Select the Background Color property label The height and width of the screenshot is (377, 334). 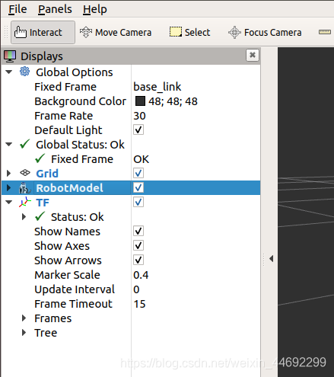80,101
